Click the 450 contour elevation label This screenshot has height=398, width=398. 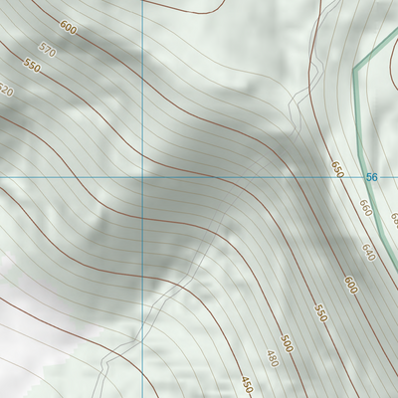tap(247, 385)
